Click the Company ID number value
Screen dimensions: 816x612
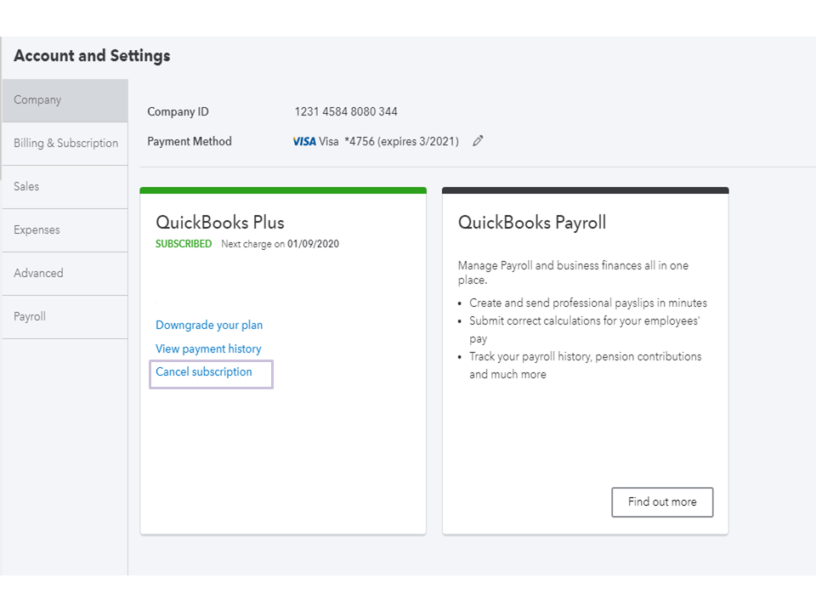pyautogui.click(x=346, y=111)
